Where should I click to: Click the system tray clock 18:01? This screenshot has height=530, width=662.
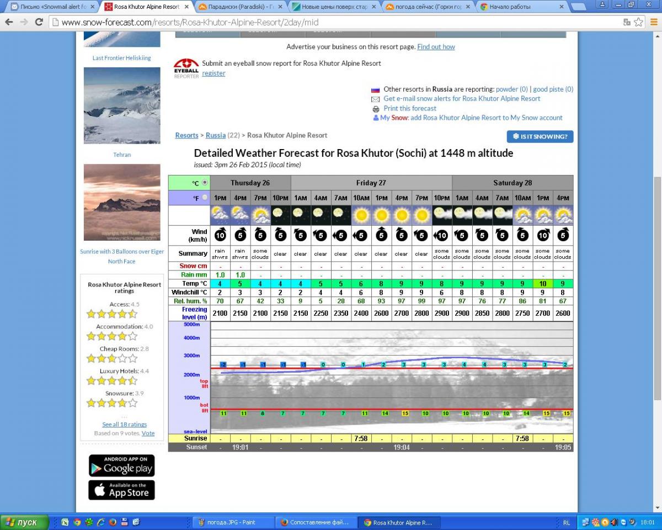[x=647, y=522]
